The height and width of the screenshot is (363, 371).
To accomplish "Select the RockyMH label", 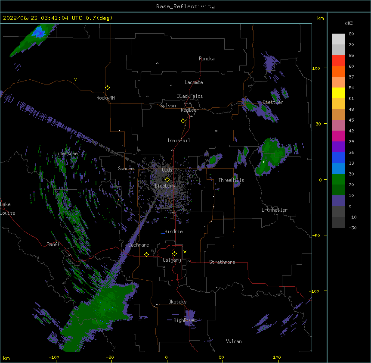I will point(105,98).
